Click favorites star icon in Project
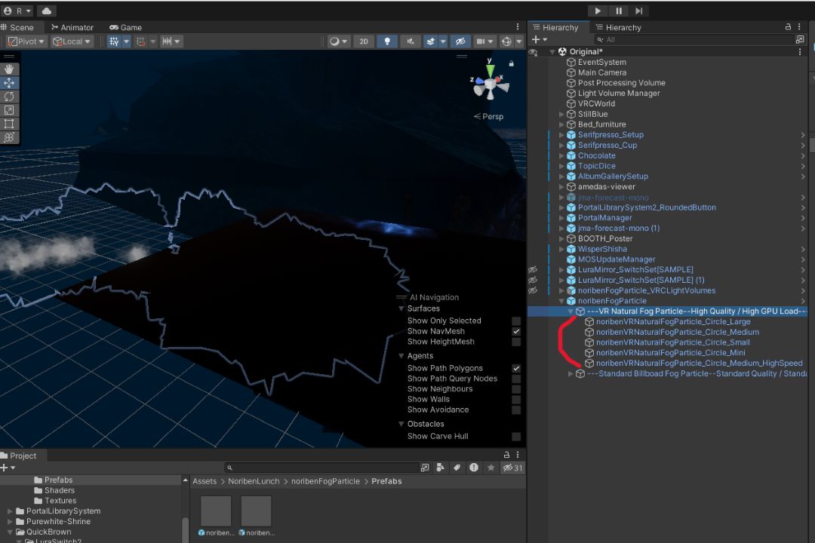815x543 pixels. point(491,468)
